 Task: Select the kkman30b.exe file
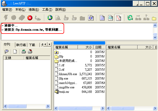tap(68, 74)
